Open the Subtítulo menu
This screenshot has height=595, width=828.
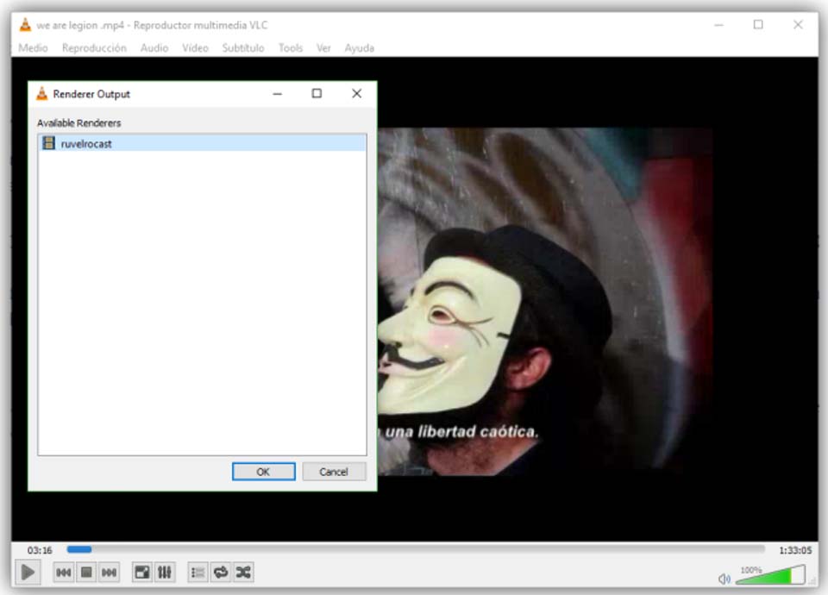pyautogui.click(x=243, y=48)
